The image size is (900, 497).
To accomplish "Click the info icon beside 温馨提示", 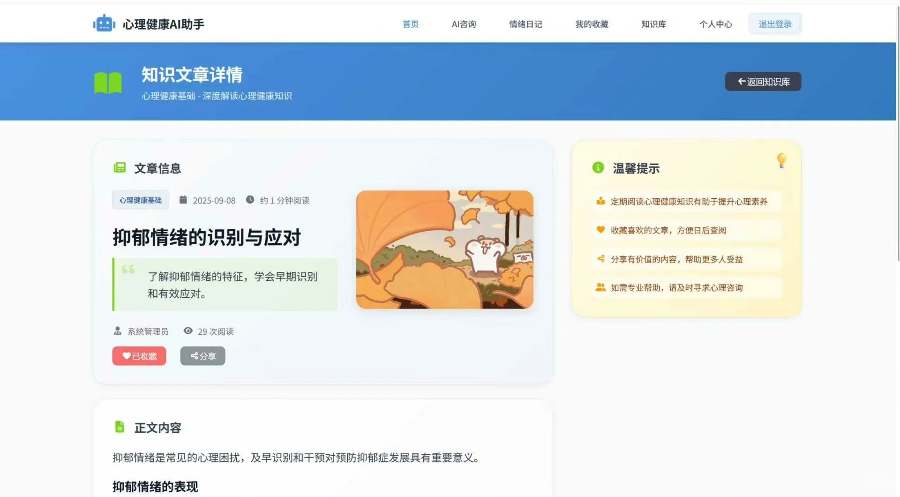I will tap(598, 168).
